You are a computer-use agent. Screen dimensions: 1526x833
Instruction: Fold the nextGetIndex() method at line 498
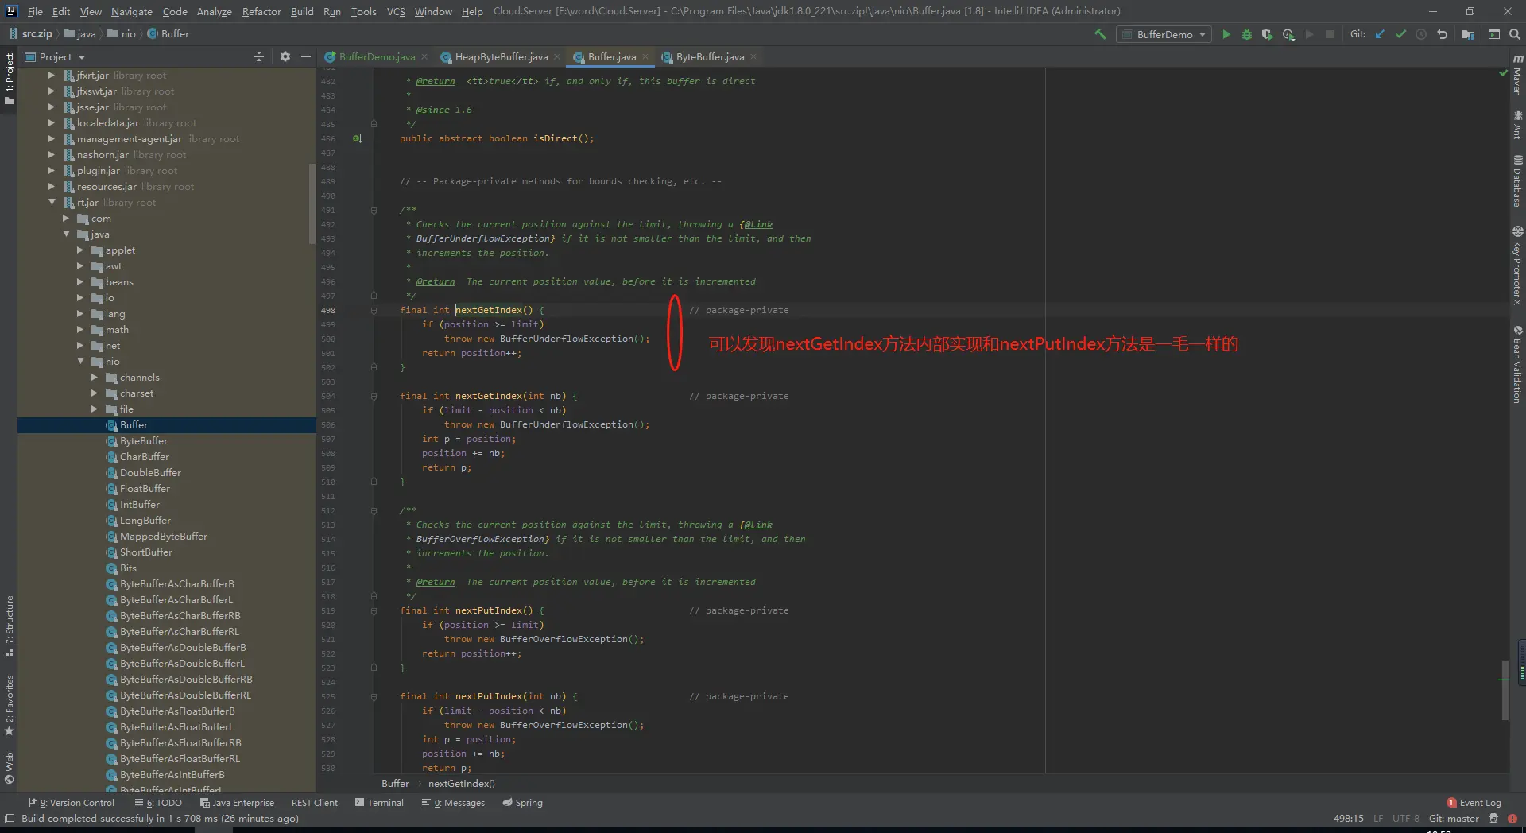pos(374,310)
